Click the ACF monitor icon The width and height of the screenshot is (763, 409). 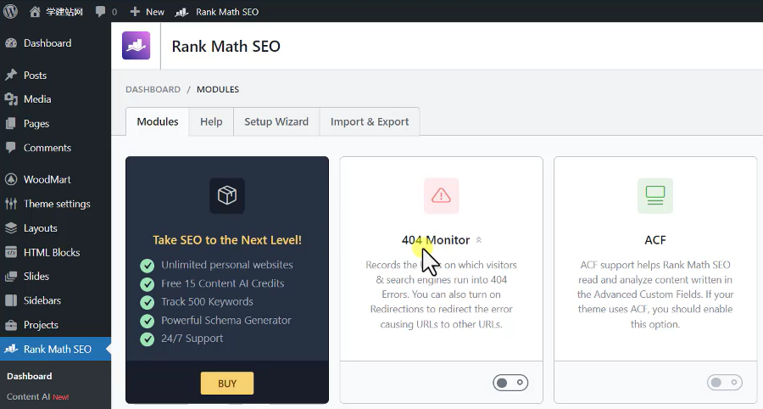tap(654, 196)
